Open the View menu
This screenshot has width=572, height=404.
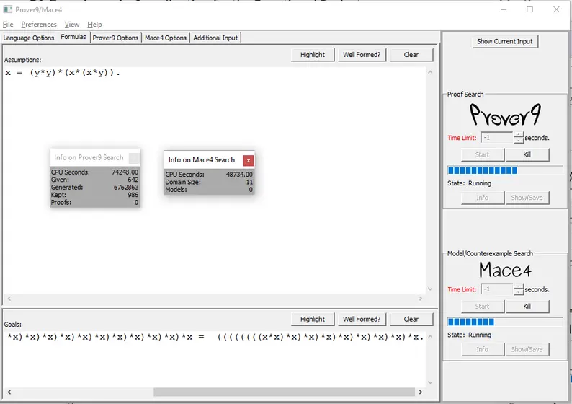pos(72,25)
